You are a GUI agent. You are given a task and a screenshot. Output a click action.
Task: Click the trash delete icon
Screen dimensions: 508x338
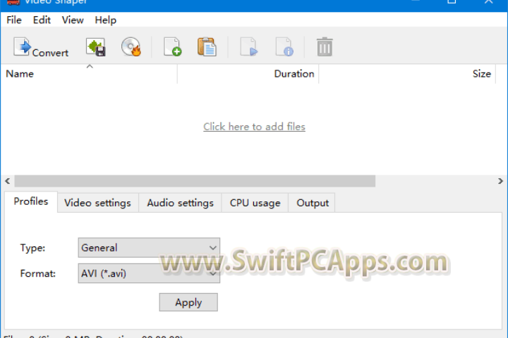click(x=325, y=47)
